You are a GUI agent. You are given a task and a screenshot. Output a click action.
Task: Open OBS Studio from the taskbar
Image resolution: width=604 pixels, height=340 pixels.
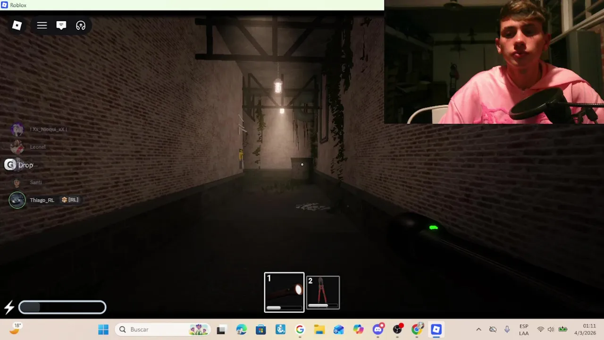point(397,330)
